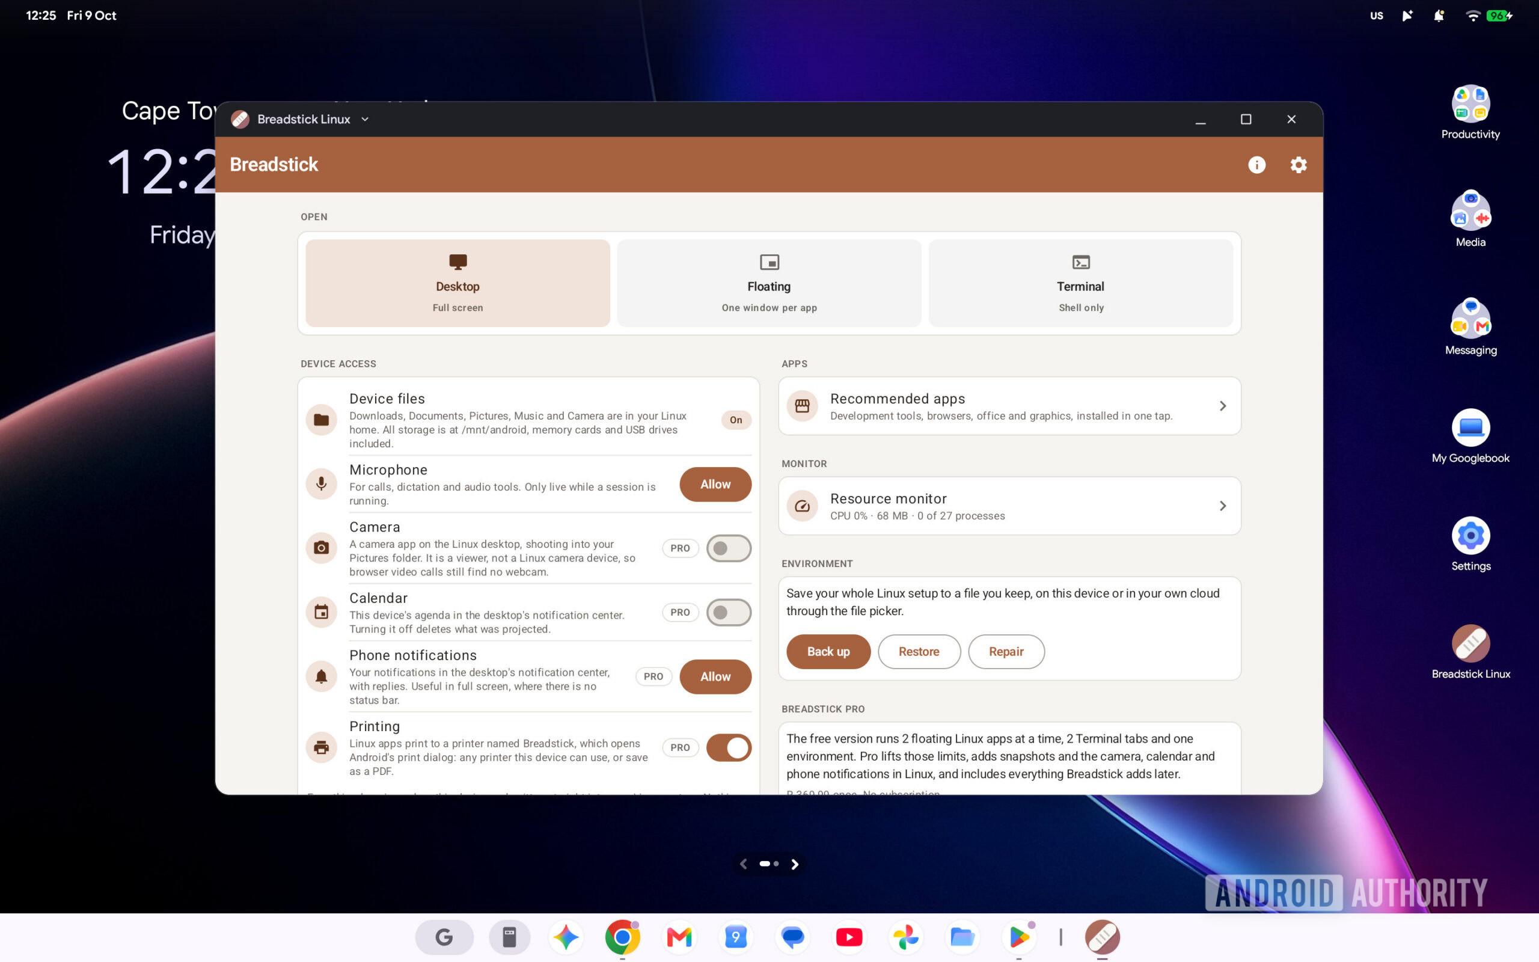
Task: Click PRO badge beside Camera
Action: (680, 548)
